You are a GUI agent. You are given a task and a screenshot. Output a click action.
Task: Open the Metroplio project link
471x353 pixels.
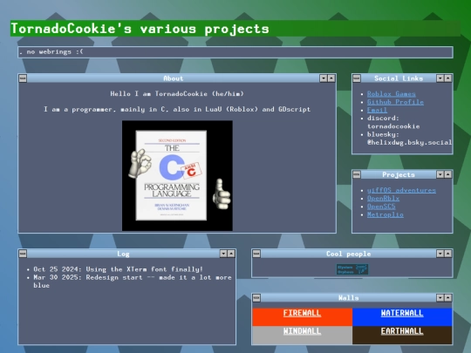point(386,214)
